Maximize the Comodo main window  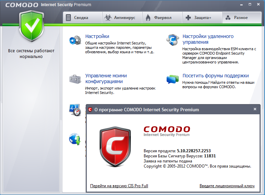point(250,4)
